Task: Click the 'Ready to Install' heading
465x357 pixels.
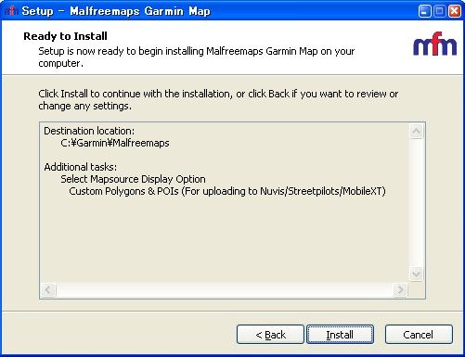Action: point(65,36)
